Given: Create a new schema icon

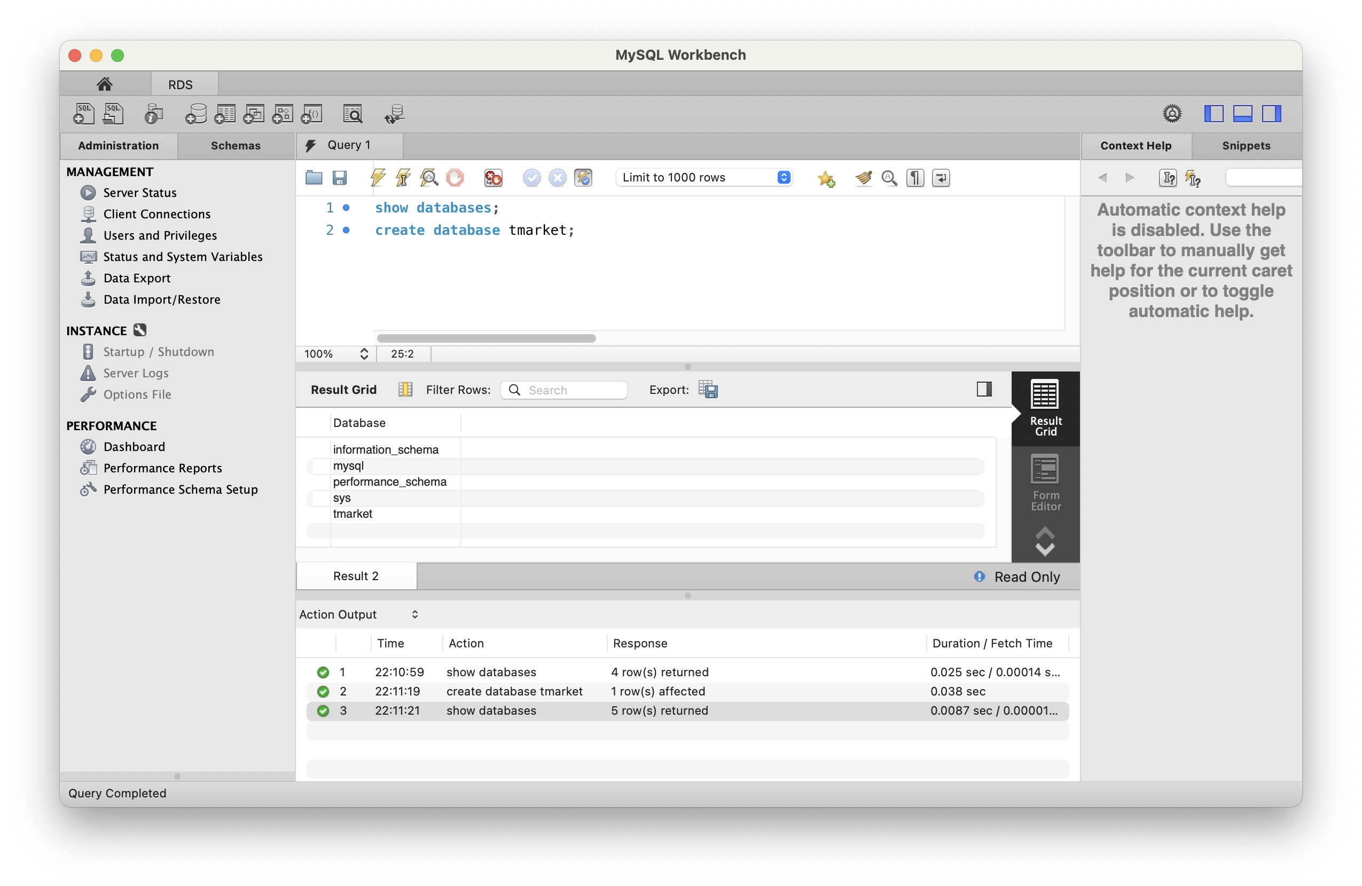Looking at the screenshot, I should pyautogui.click(x=195, y=114).
